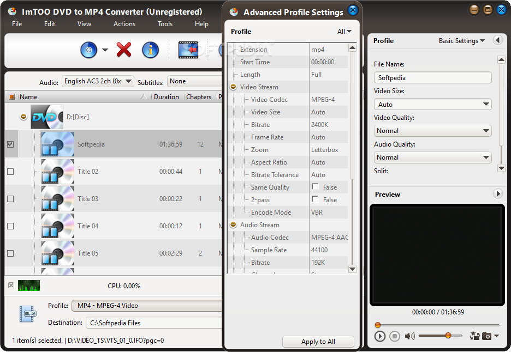Click the DVD disc logo thumbnail
Viewport: 511px width, 352px height.
point(47,117)
